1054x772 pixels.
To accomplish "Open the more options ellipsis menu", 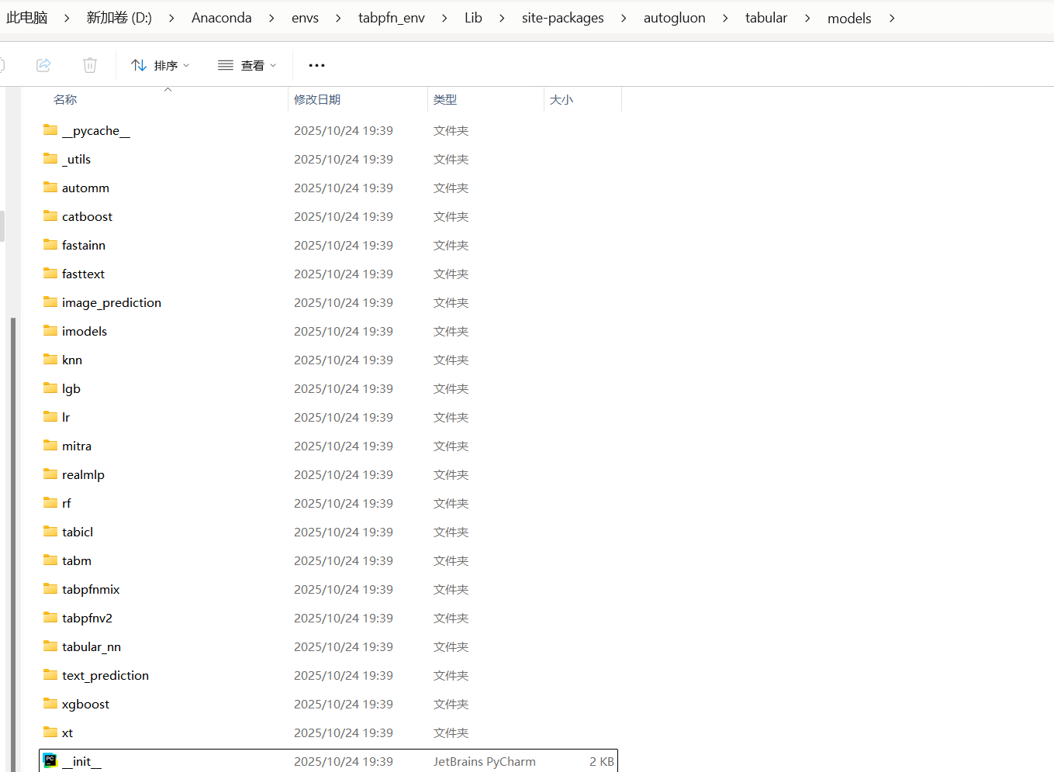I will (x=316, y=65).
